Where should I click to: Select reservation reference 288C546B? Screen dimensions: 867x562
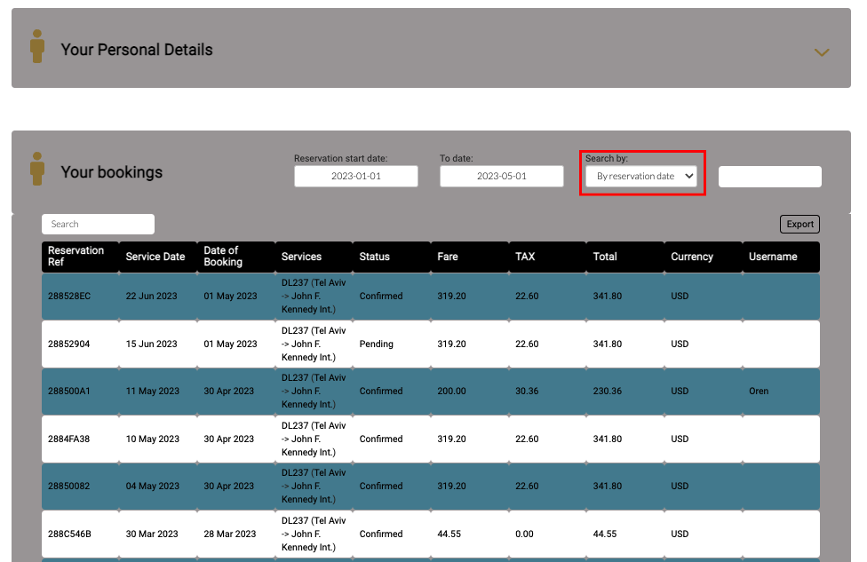click(69, 534)
